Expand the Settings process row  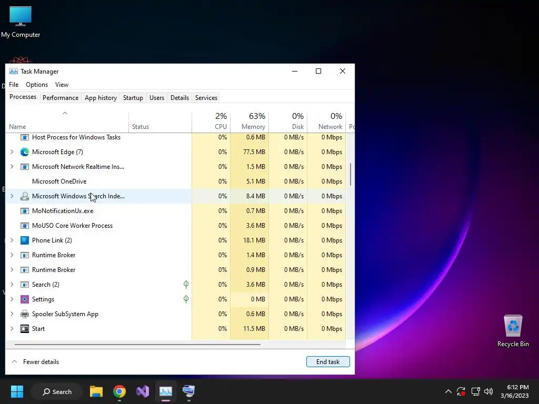(12, 299)
